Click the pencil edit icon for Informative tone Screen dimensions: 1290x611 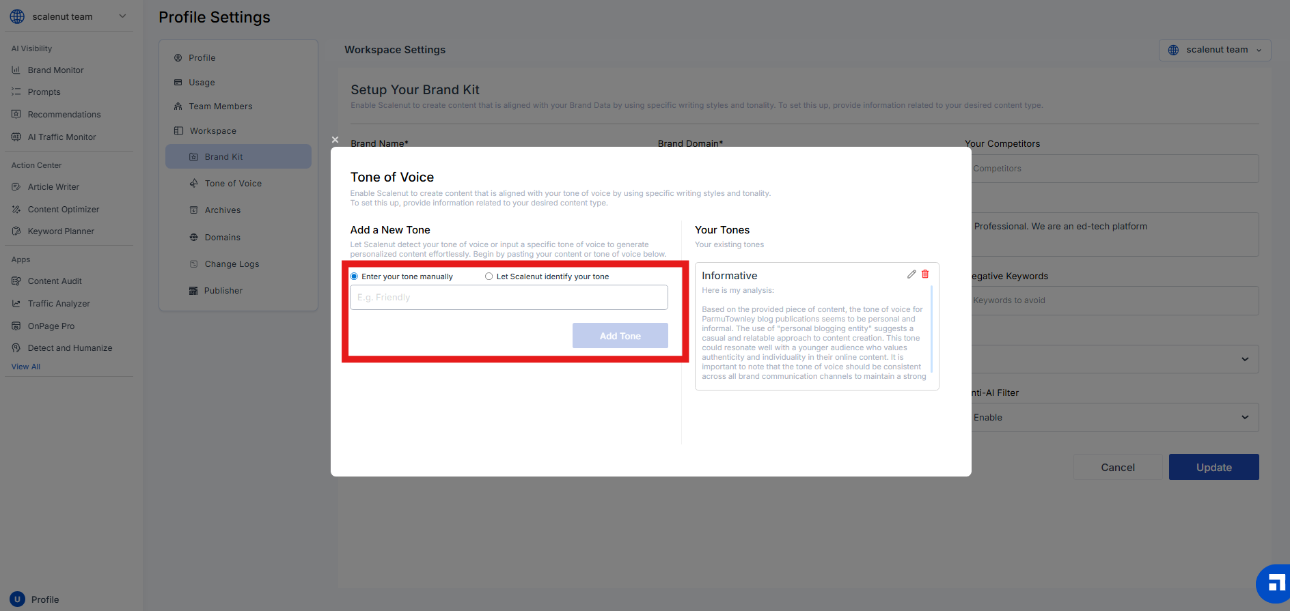click(911, 274)
